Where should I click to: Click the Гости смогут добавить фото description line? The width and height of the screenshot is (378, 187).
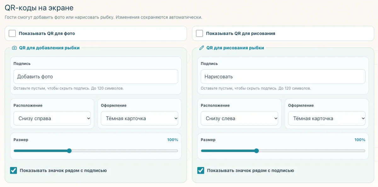coord(103,17)
